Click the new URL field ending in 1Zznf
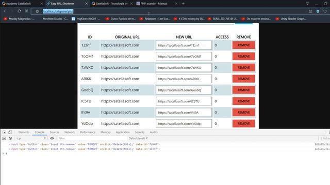This screenshot has height=185, width=330. pyautogui.click(x=184, y=45)
